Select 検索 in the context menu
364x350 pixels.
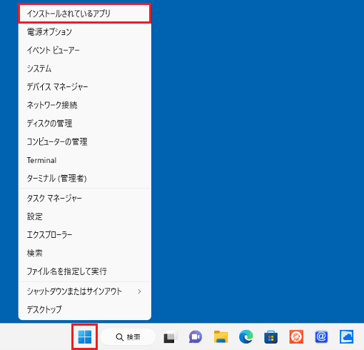(85, 253)
